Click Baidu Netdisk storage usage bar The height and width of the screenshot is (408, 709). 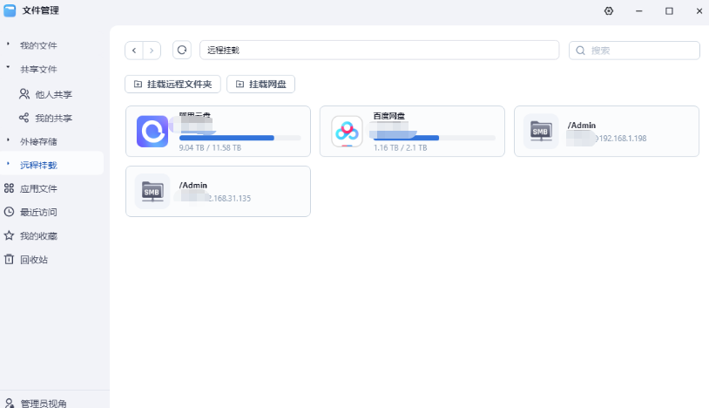coord(434,138)
